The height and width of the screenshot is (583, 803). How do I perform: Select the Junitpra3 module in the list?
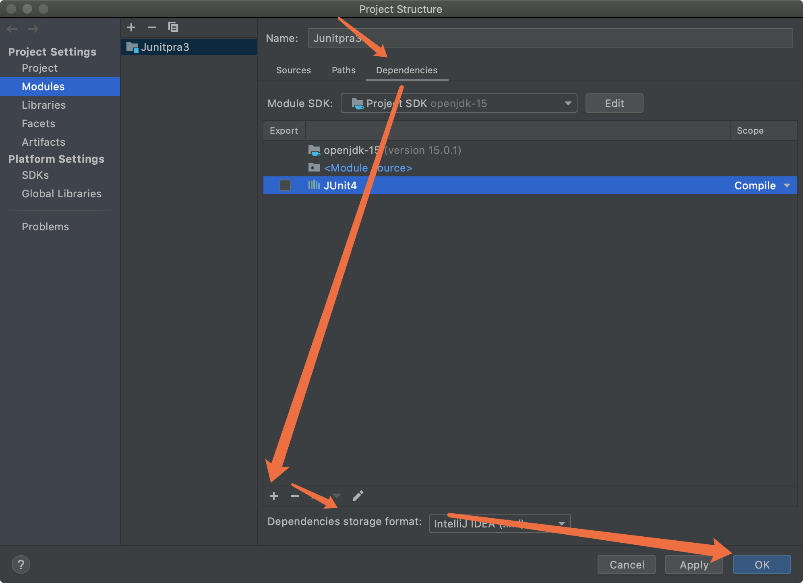tap(165, 47)
